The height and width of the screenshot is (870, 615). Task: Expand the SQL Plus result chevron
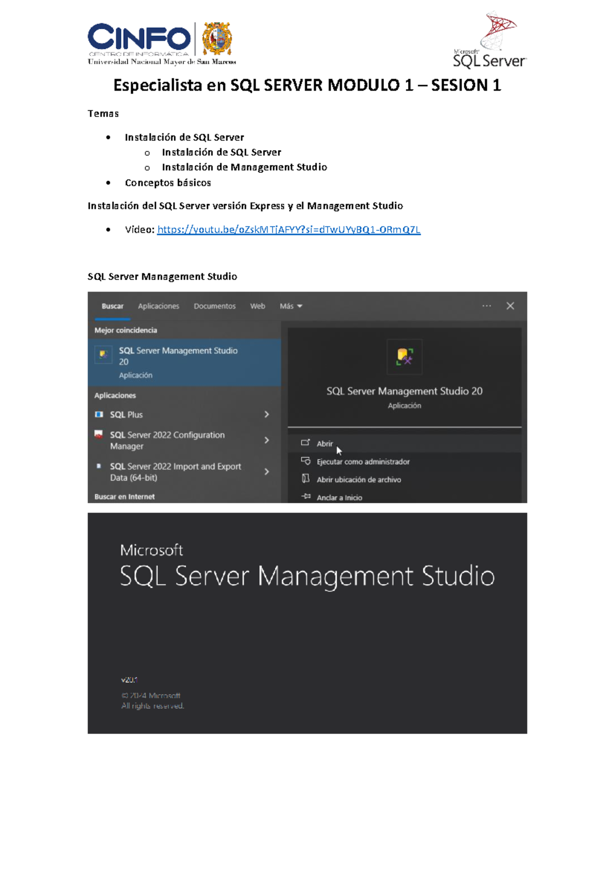(266, 414)
